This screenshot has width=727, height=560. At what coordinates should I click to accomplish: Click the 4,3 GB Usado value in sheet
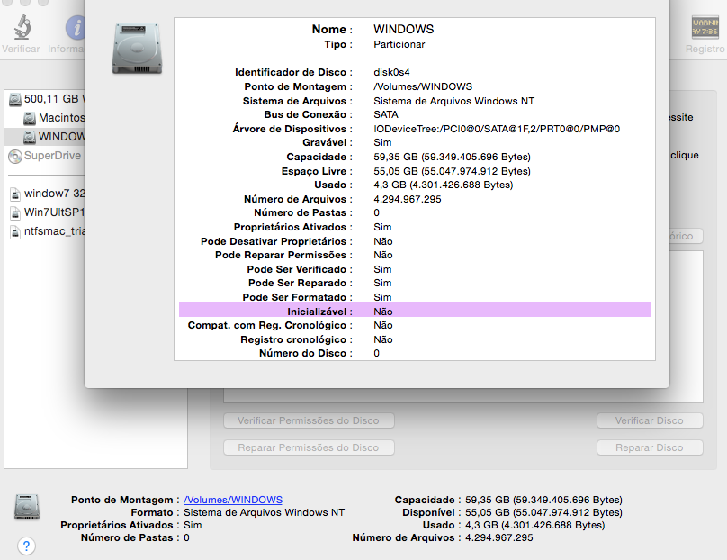(x=444, y=185)
